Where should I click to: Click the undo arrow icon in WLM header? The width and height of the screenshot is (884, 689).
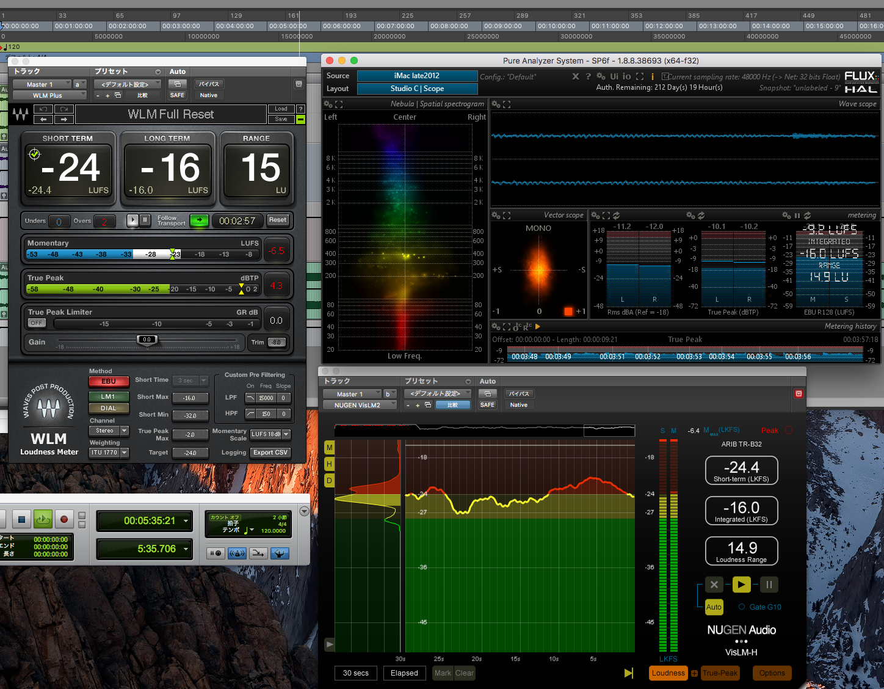pos(43,109)
